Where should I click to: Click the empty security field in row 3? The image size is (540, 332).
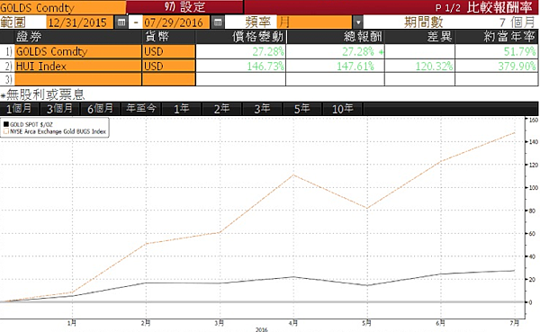(77, 79)
